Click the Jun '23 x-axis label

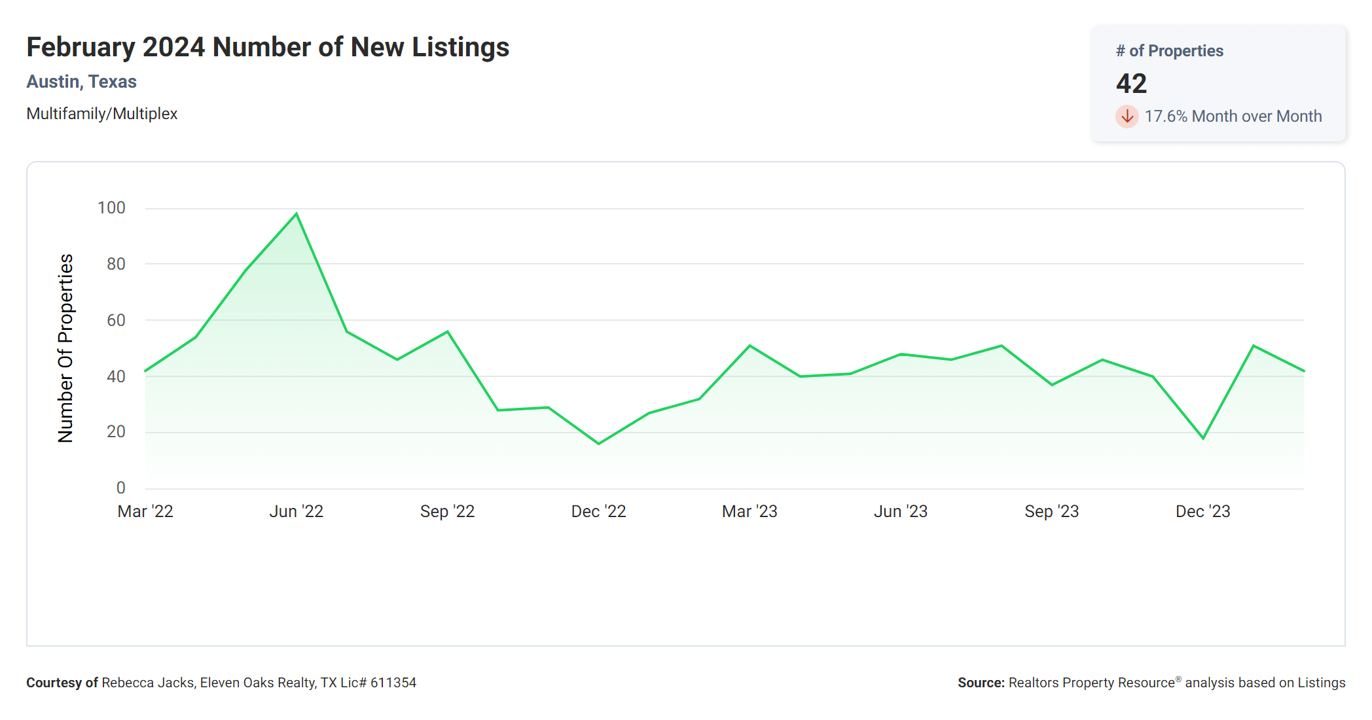pos(900,511)
